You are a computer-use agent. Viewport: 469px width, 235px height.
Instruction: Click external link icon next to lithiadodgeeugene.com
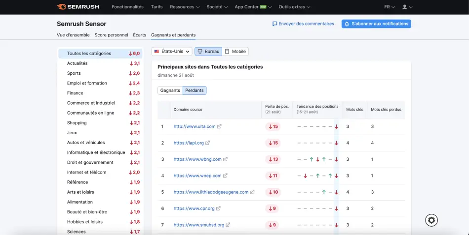(252, 192)
